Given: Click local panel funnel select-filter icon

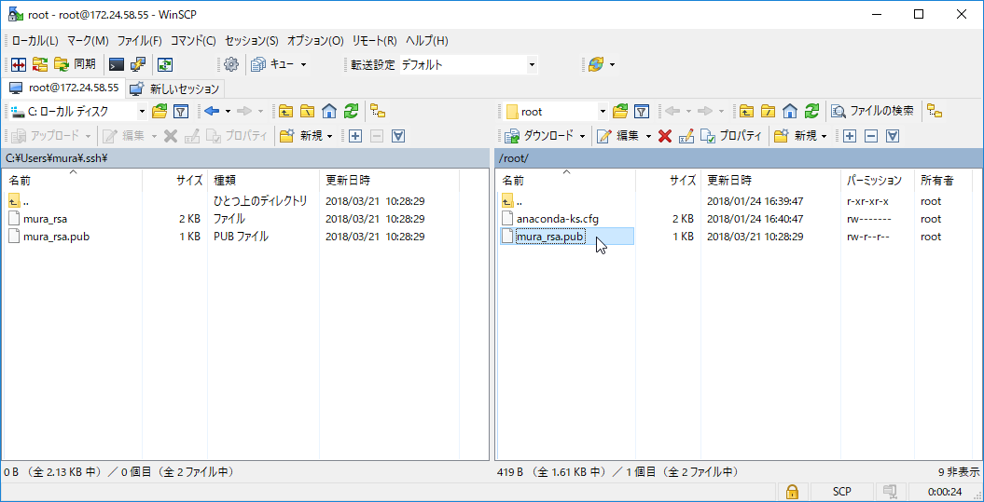Looking at the screenshot, I should click(398, 135).
